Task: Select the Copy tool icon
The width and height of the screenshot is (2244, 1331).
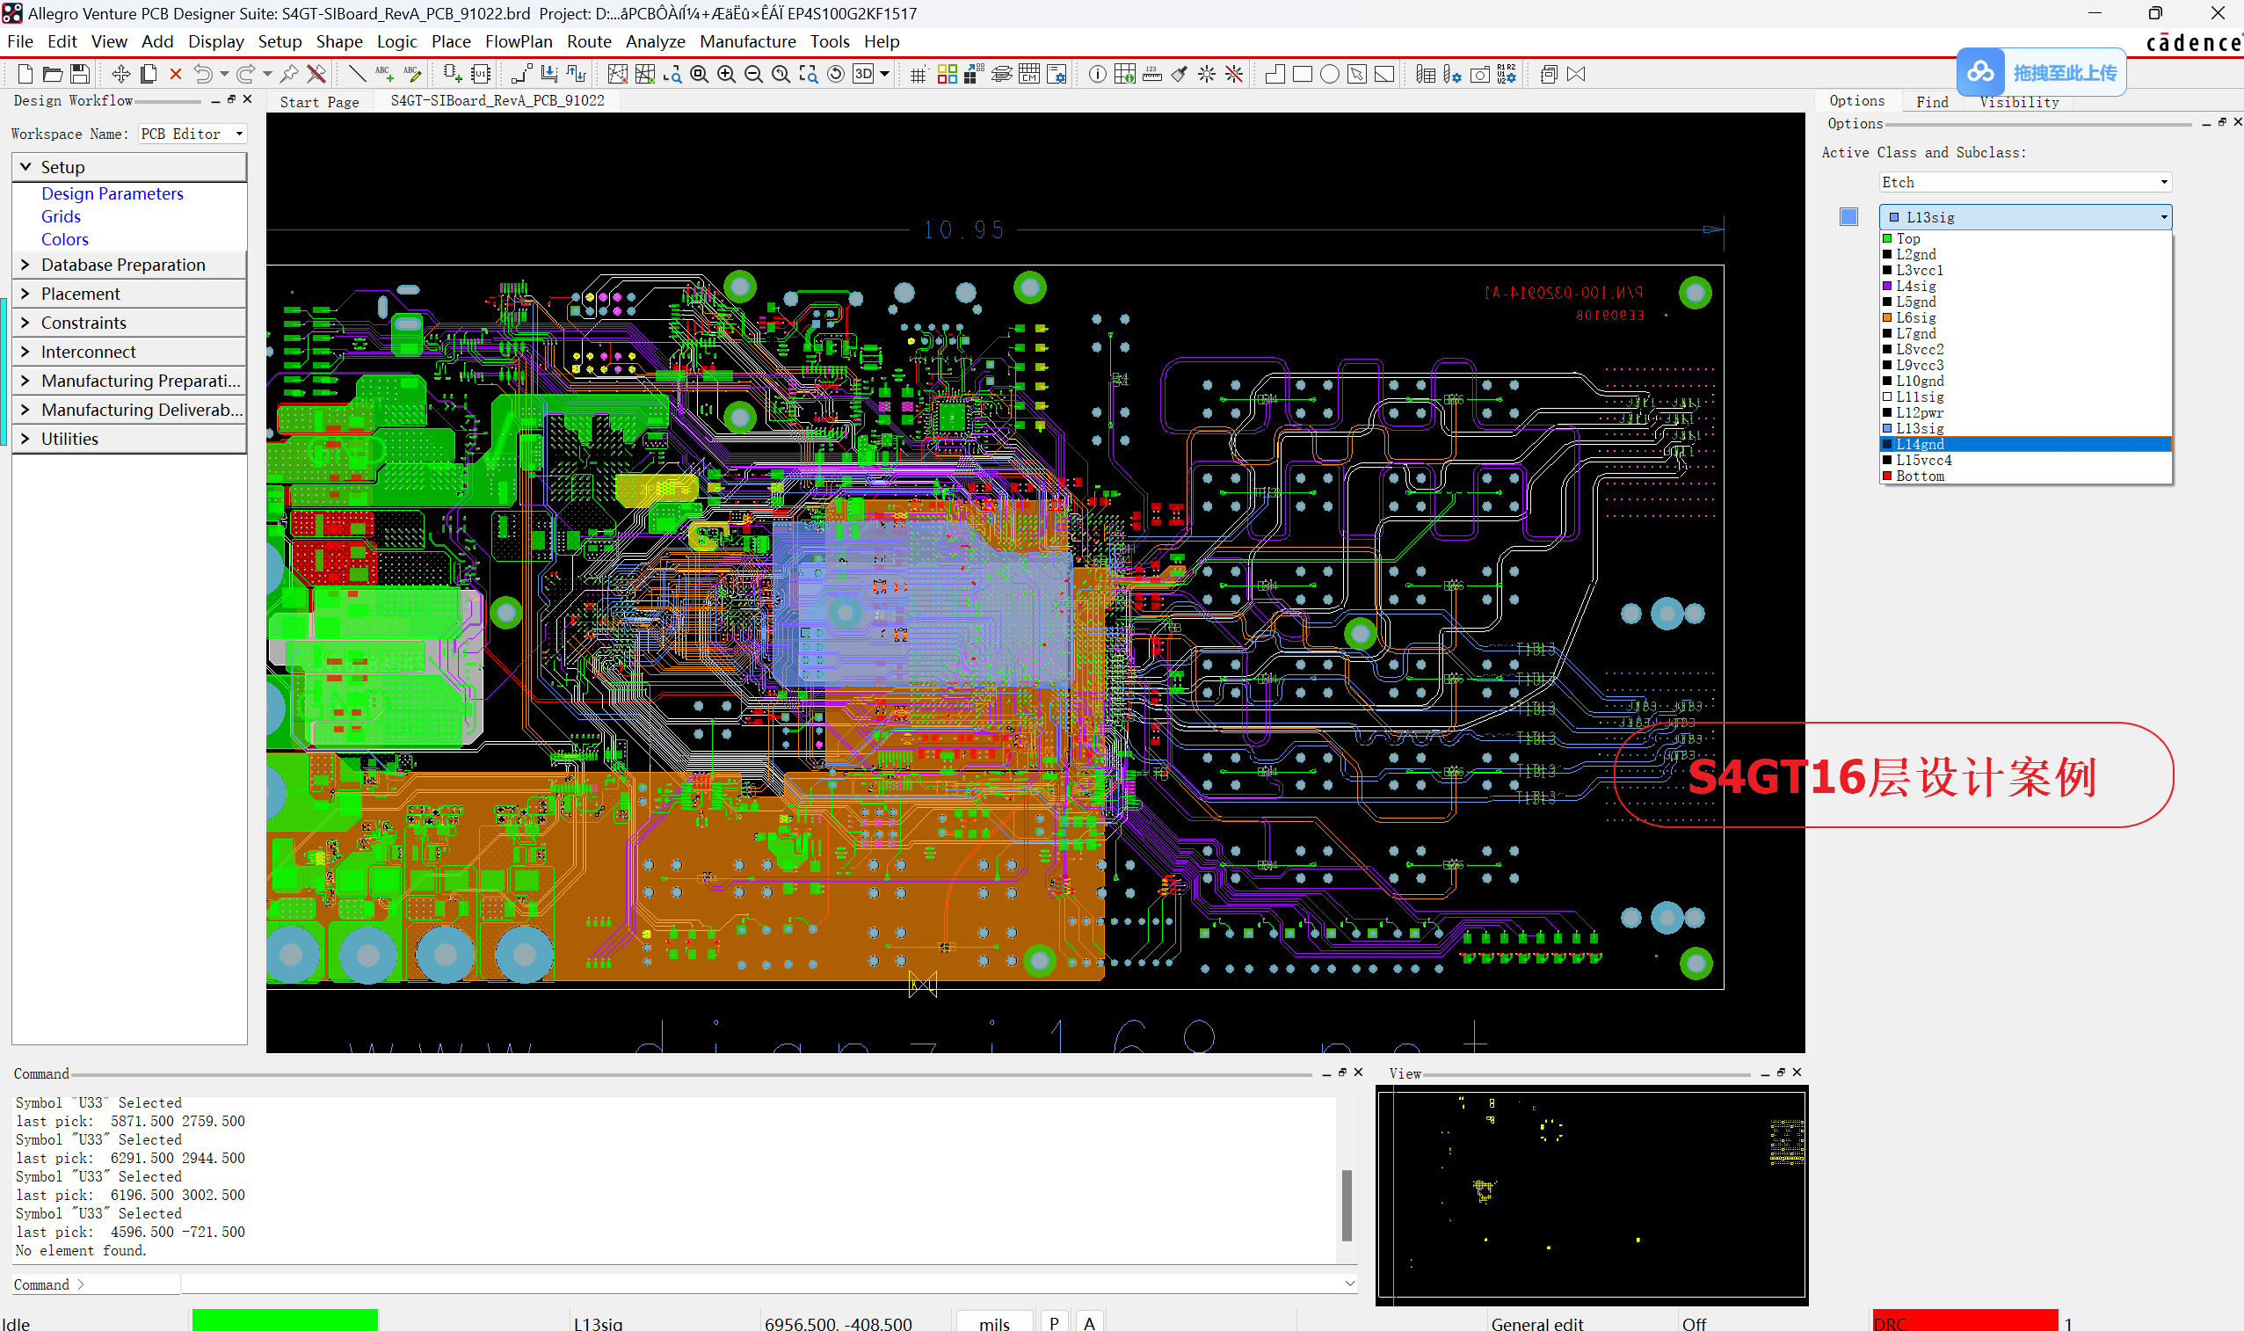Action: (148, 75)
